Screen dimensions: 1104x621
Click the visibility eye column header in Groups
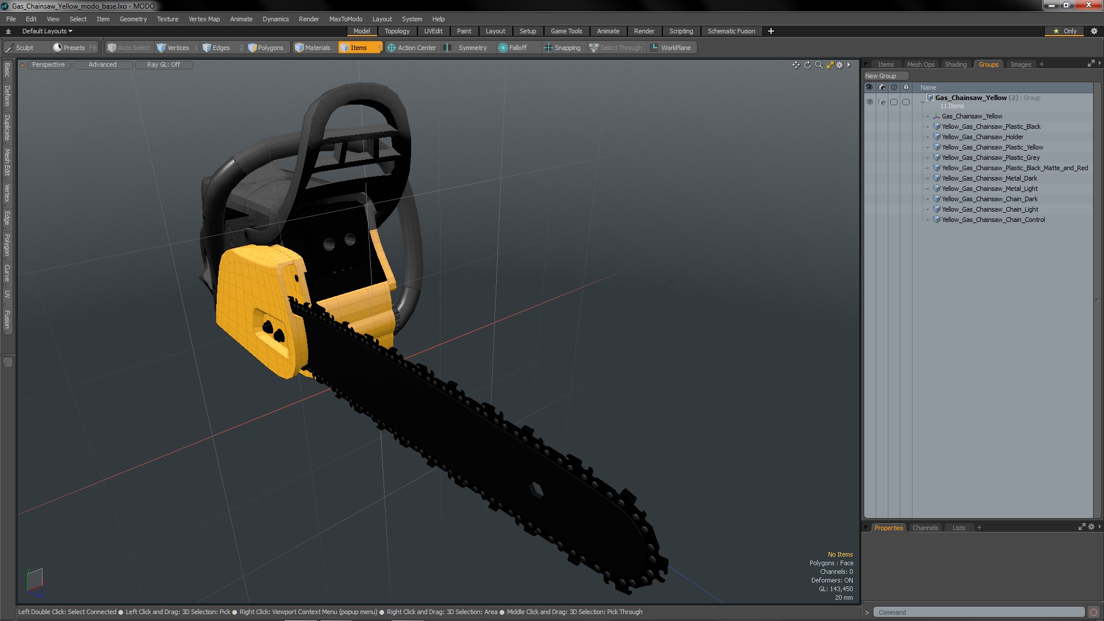(x=869, y=87)
